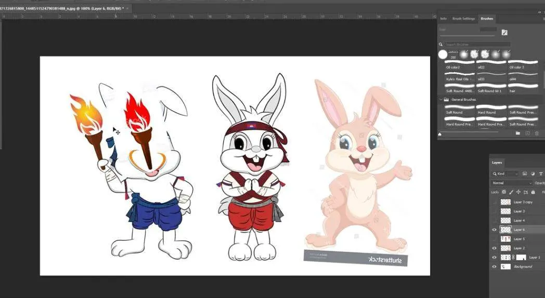
Task: Toggle the brush settings panel icon beside Size
Action: point(504,32)
